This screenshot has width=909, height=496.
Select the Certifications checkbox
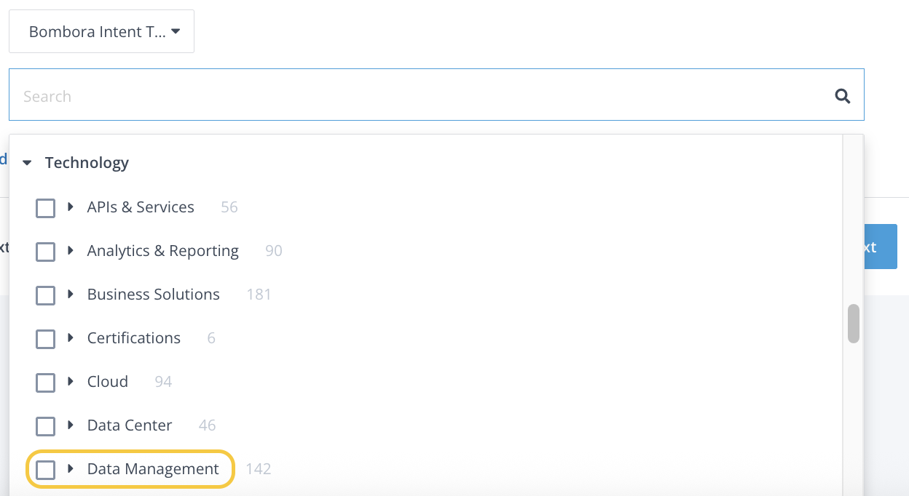45,340
